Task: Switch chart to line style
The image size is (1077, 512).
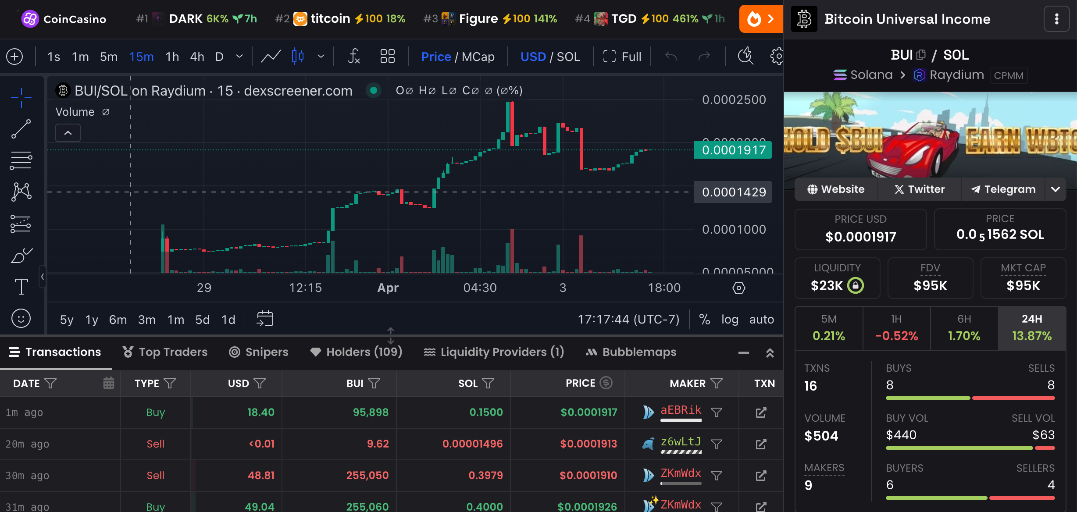Action: coord(271,57)
